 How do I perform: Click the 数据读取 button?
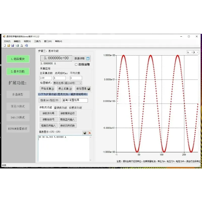click(x=82, y=59)
